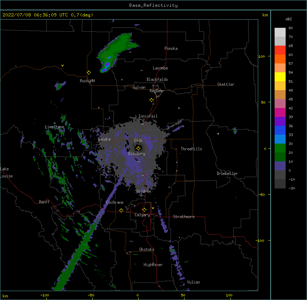Click the Innisfail city label

click(148, 116)
